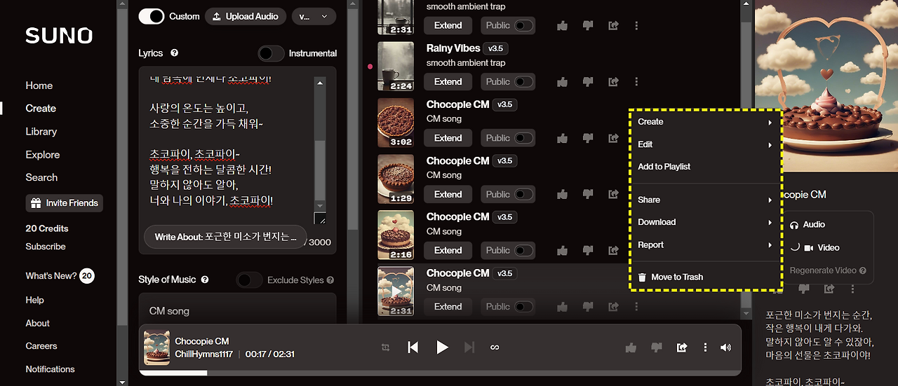Click lyrics box scroll-down arrow
The image size is (898, 386).
320,205
